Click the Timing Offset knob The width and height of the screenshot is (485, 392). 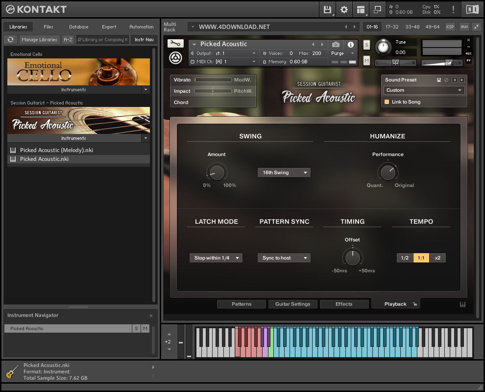point(352,258)
